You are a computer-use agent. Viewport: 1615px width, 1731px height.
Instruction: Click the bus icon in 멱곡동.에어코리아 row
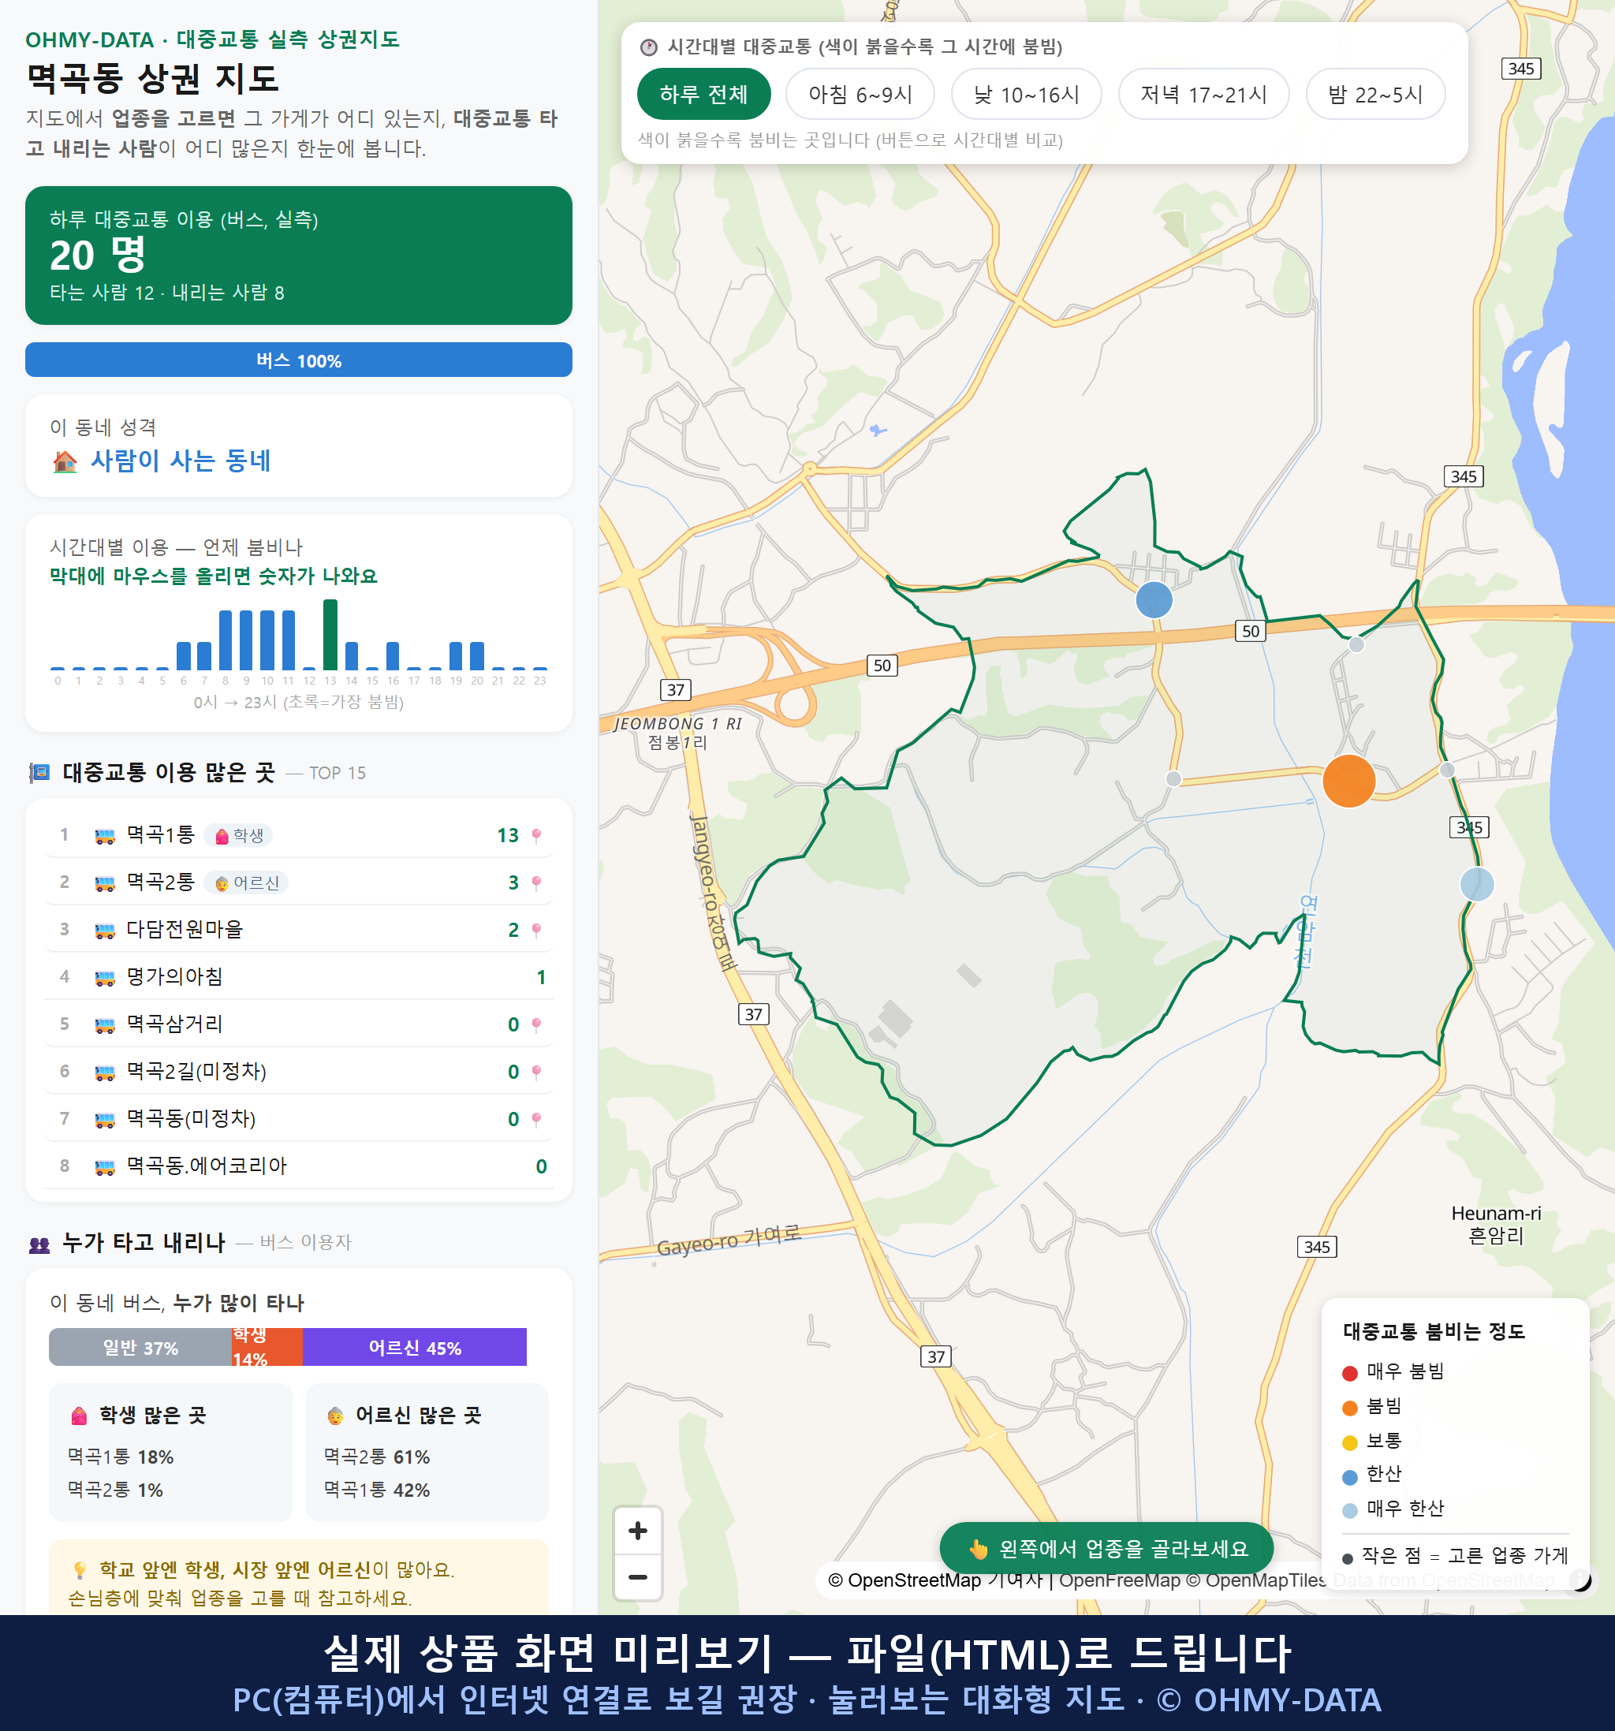pyautogui.click(x=104, y=1168)
